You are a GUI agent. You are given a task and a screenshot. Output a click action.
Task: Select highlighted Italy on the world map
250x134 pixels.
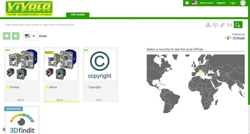(x=200, y=73)
